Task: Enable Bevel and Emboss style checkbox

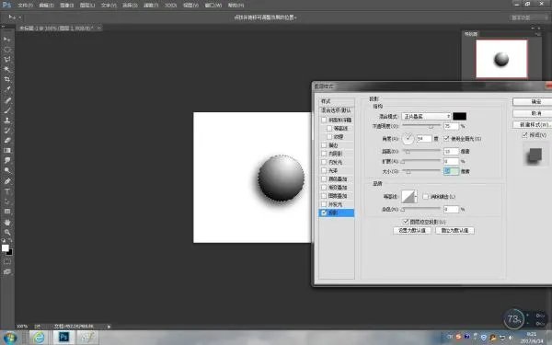Action: 324,120
